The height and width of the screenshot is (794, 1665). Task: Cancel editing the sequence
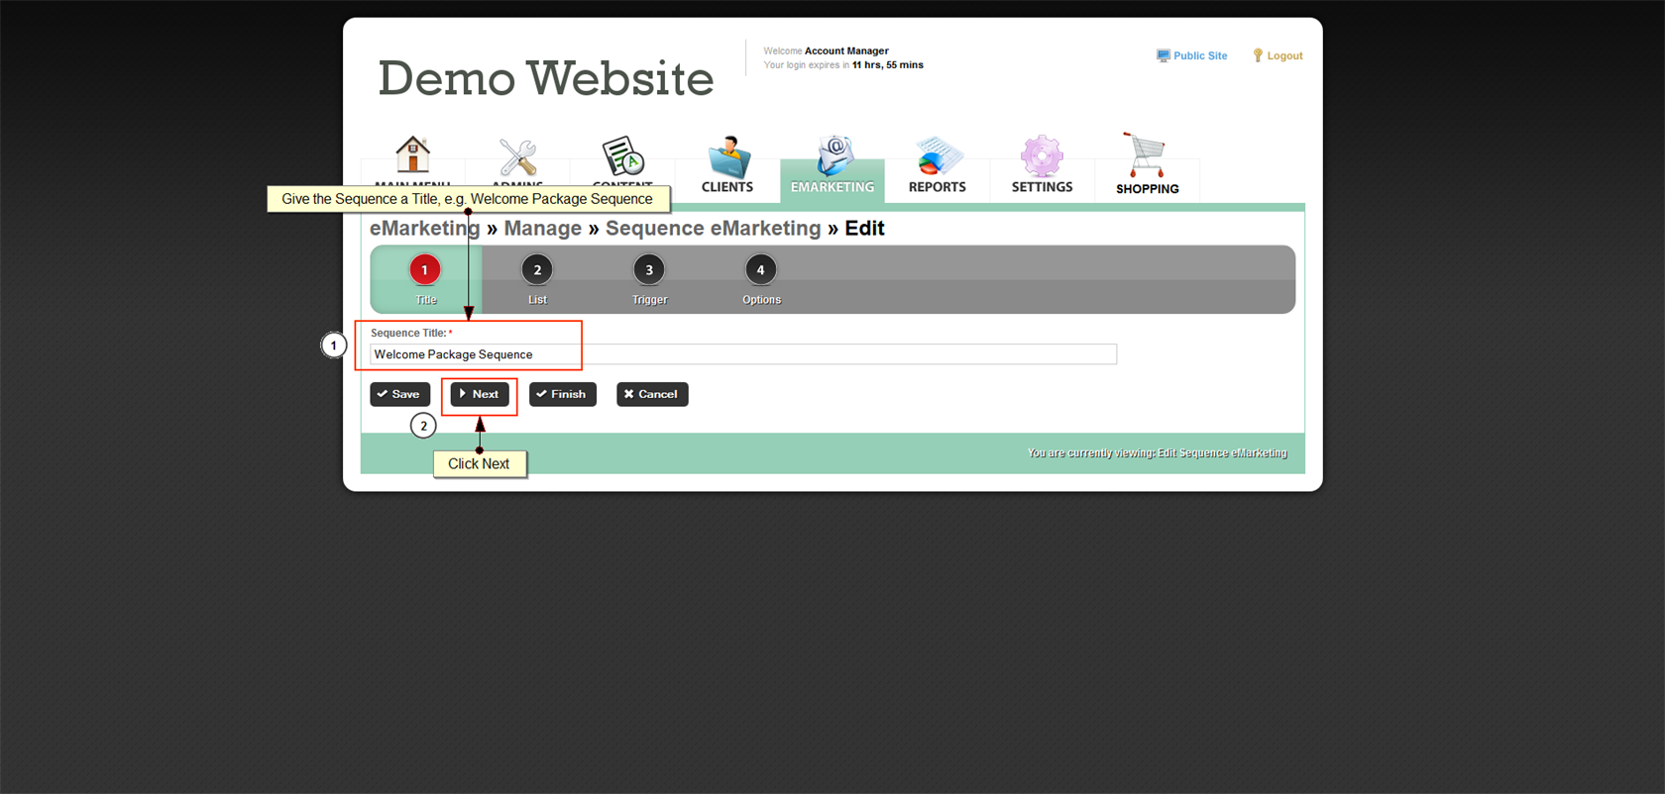tap(651, 394)
